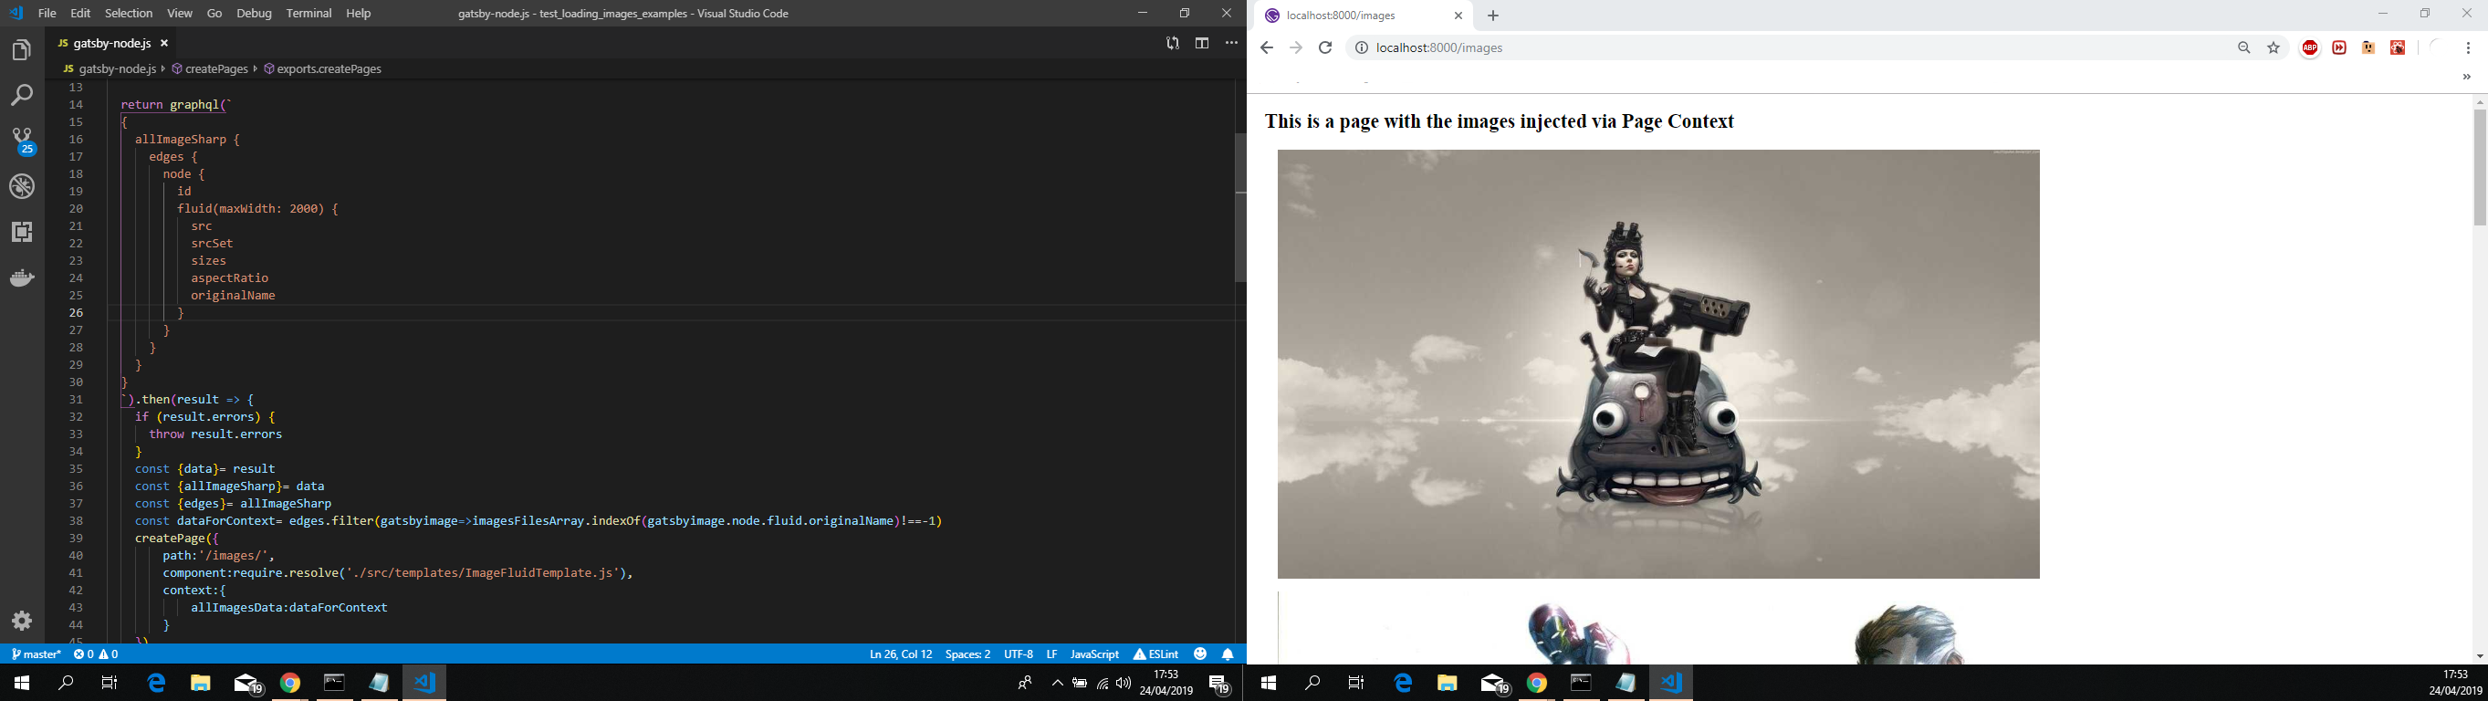
Task: Open Terminal menu in VS Code
Action: [x=309, y=14]
